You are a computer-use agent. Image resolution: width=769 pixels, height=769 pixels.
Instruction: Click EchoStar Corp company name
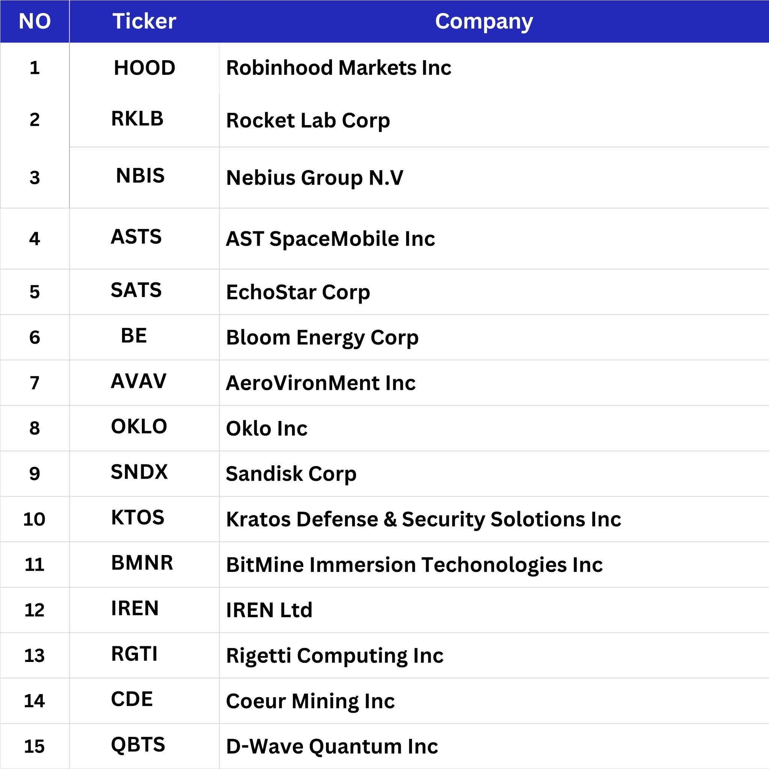(298, 292)
